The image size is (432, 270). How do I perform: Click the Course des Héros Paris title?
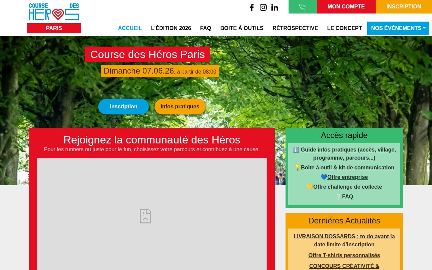point(147,54)
